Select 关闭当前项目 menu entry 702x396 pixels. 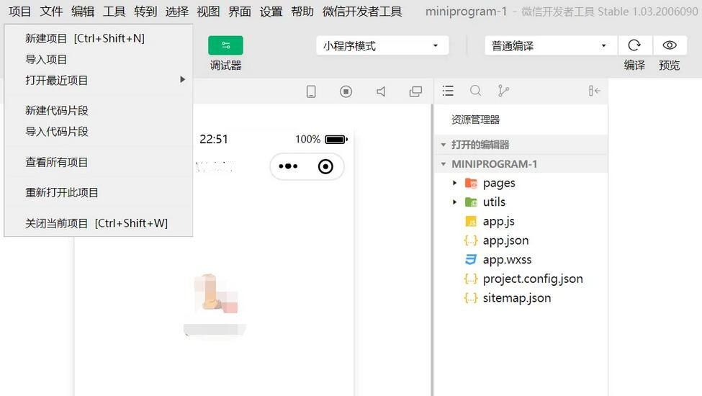[x=99, y=222]
